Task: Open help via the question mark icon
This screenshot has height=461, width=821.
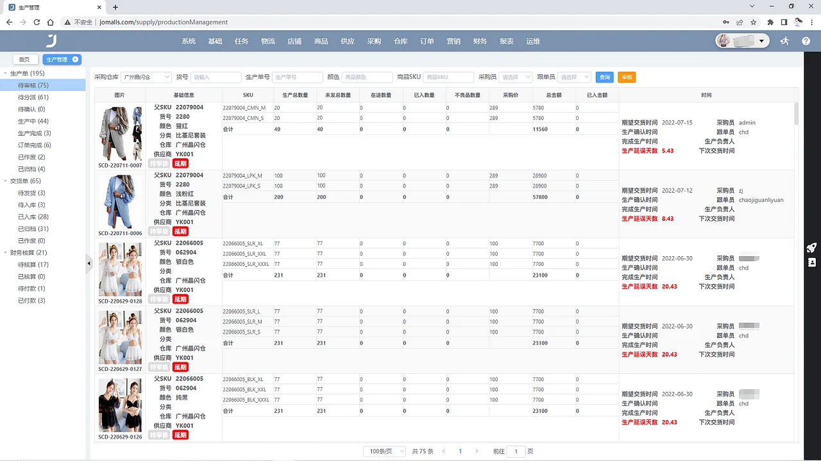Action: (x=806, y=40)
